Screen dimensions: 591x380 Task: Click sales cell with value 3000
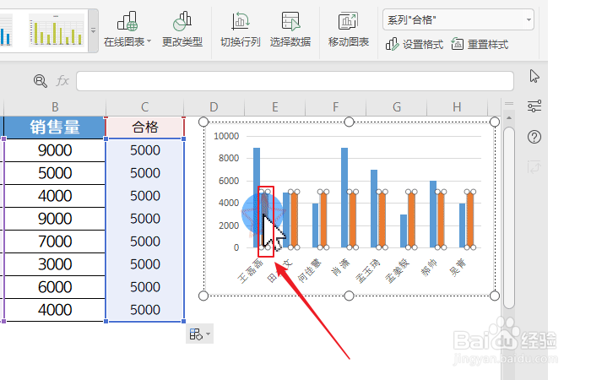(55, 264)
